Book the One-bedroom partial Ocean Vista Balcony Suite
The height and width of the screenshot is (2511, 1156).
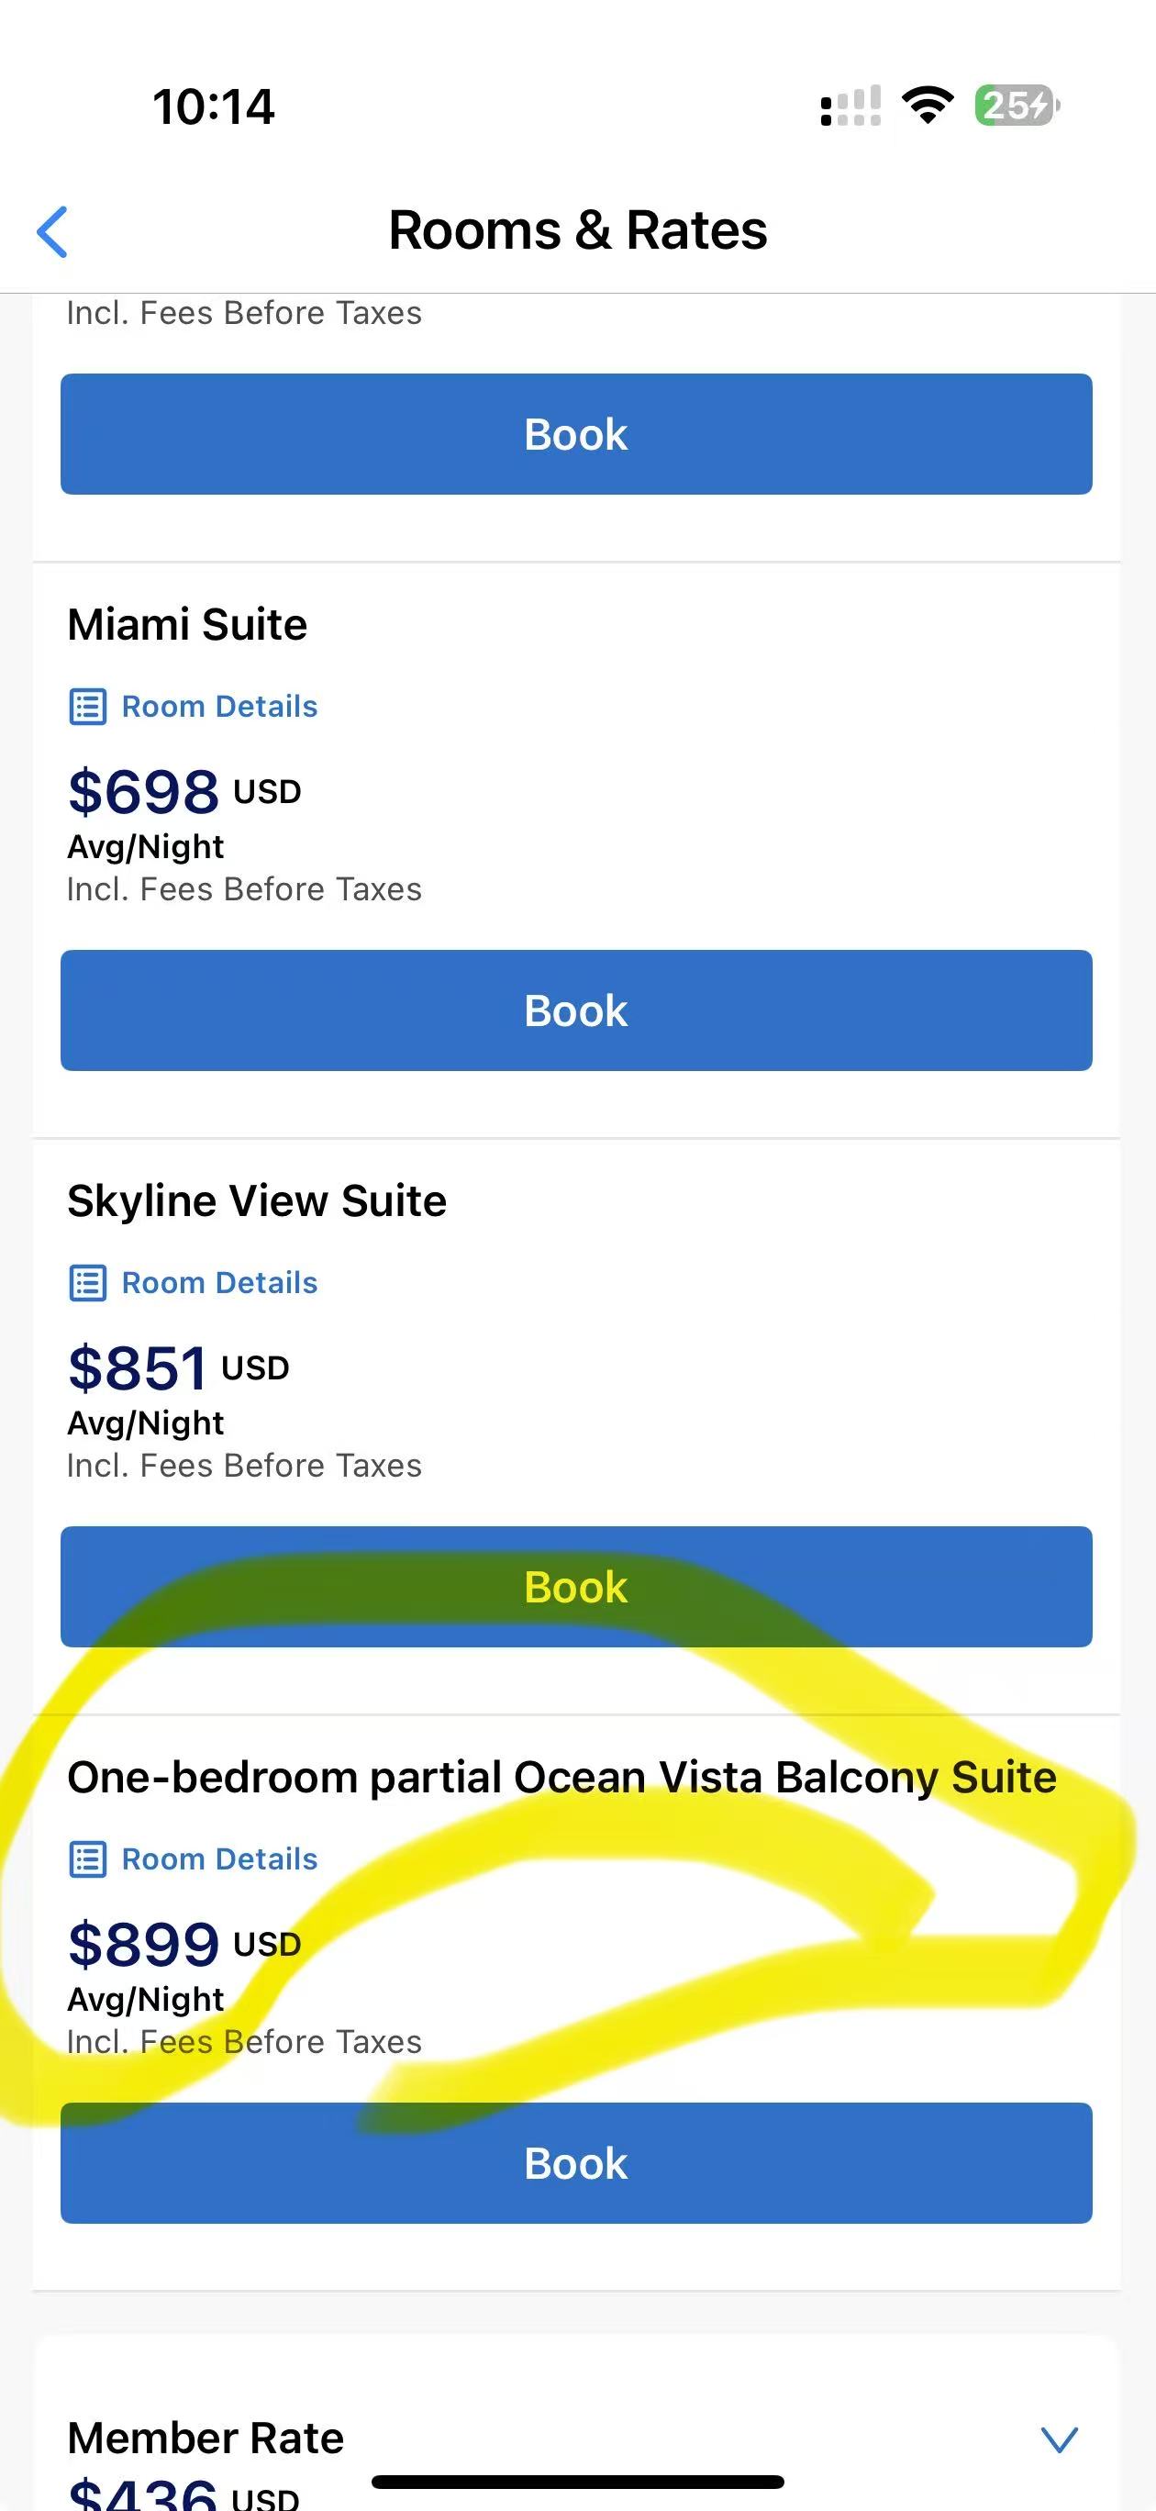point(576,2162)
